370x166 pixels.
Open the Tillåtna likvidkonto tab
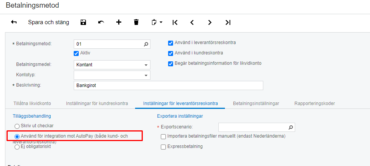(32, 104)
